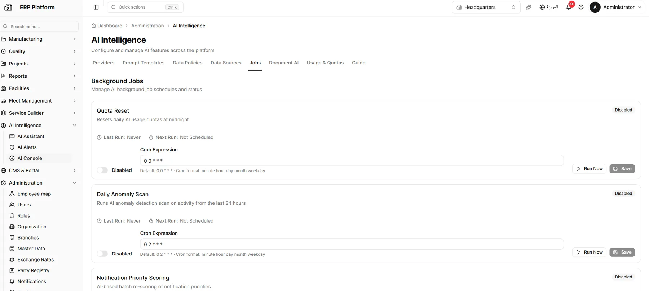Switch to the Prompt Templates tab

tap(144, 63)
